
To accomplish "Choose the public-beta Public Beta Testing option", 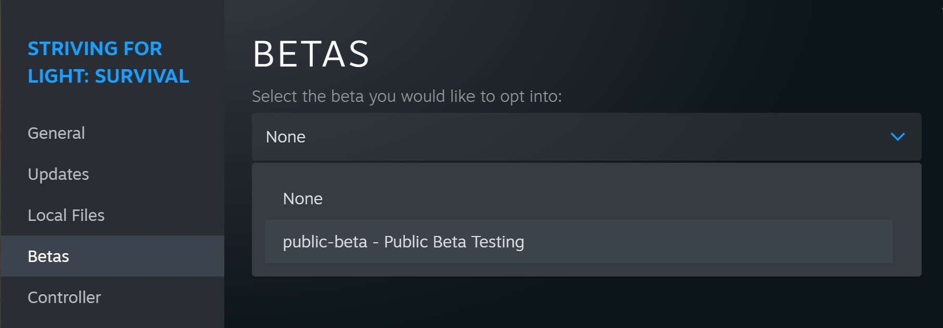I will pos(403,242).
